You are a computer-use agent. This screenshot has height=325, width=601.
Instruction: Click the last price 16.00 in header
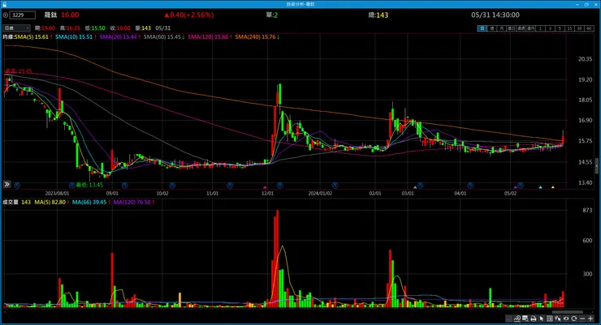(x=70, y=15)
